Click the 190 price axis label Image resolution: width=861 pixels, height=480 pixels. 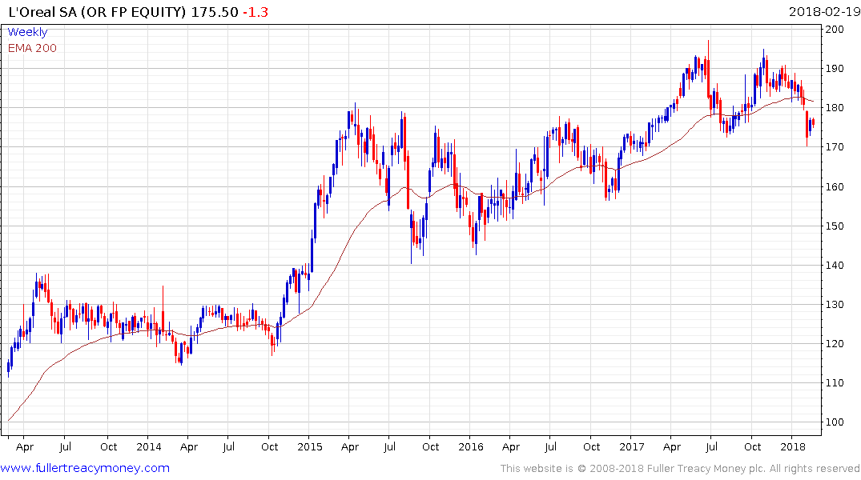[x=834, y=69]
